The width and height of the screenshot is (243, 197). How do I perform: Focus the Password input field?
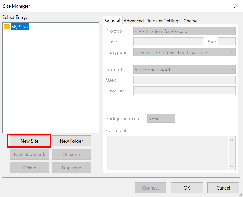184,91
